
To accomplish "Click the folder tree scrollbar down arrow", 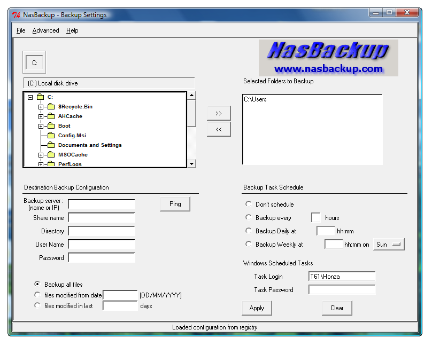I will pyautogui.click(x=191, y=163).
